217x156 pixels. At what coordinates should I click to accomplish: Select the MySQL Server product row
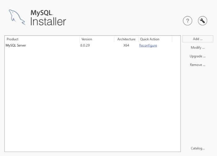click(x=92, y=45)
